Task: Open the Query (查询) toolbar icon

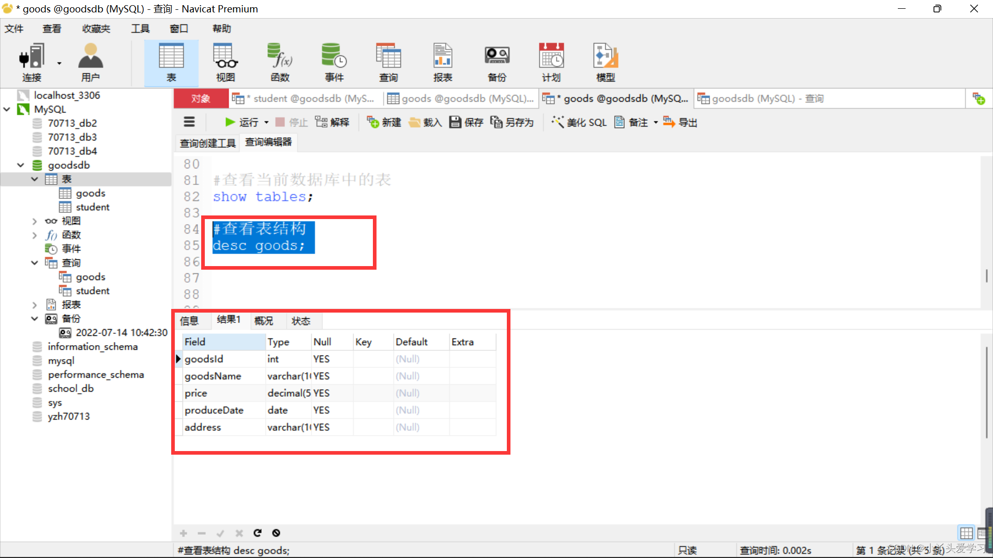Action: pos(388,62)
